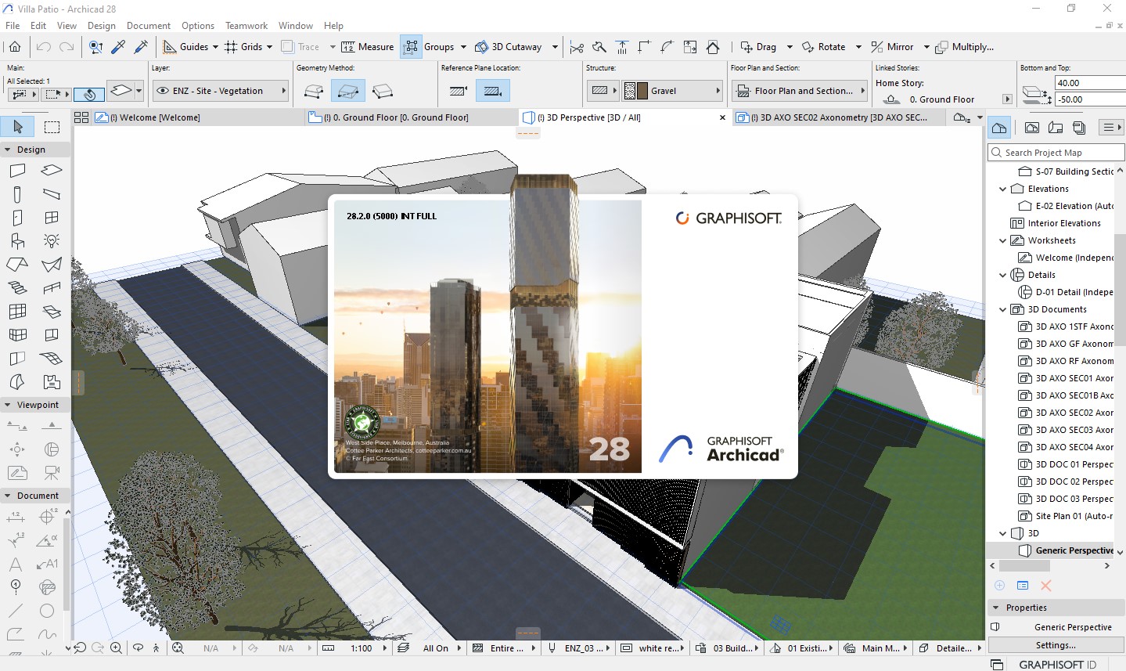
Task: Open the Document menu
Action: [x=149, y=25]
